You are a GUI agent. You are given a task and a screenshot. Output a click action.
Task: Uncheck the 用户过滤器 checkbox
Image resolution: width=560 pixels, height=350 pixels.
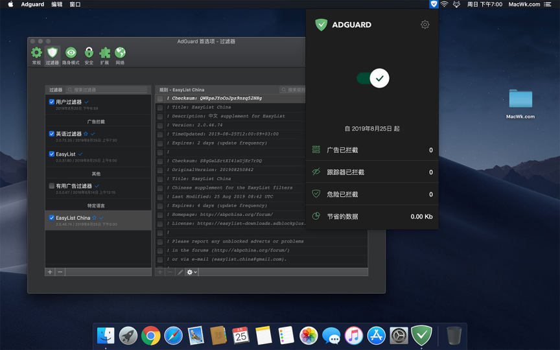52,102
